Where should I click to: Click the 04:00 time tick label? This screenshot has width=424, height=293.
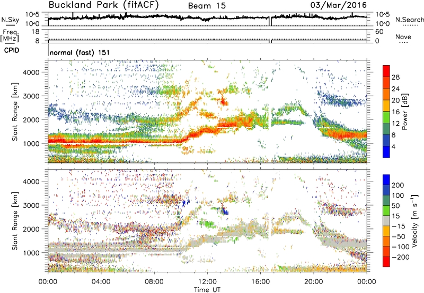[101, 282]
